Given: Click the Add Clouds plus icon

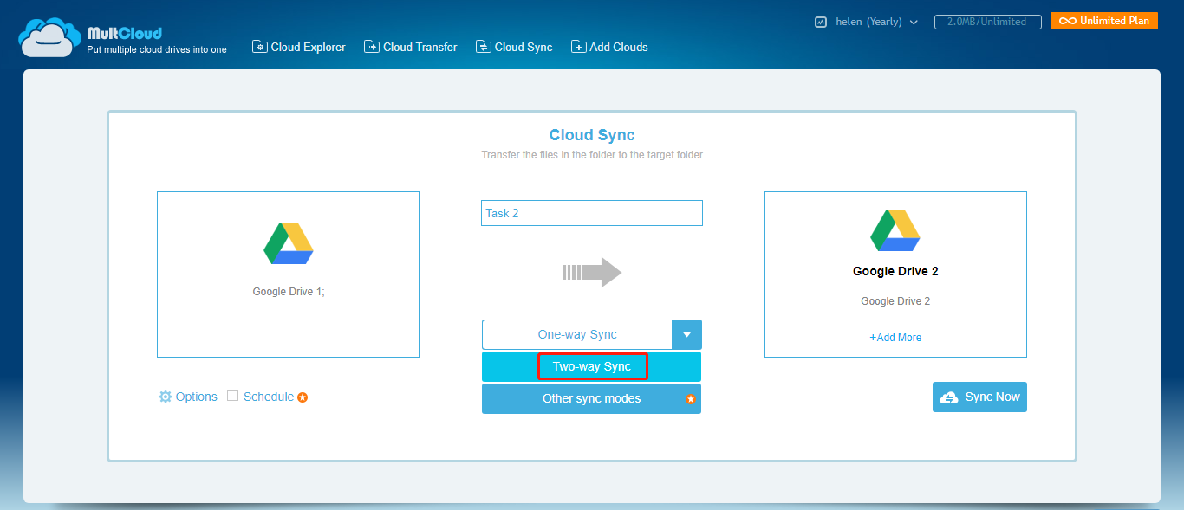Looking at the screenshot, I should [578, 47].
